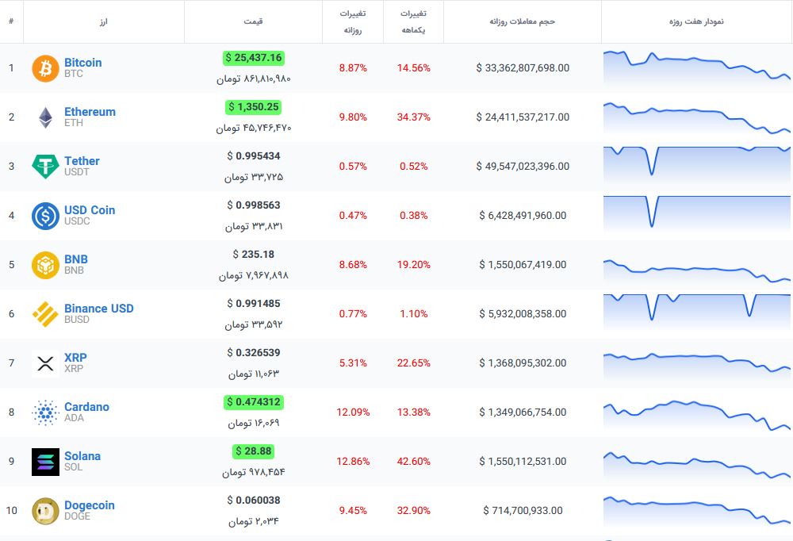793x541 pixels.
Task: Open the Tether coin link
Action: (x=82, y=161)
